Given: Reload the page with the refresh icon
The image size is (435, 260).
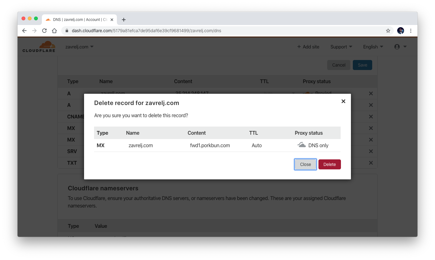Looking at the screenshot, I should point(44,31).
